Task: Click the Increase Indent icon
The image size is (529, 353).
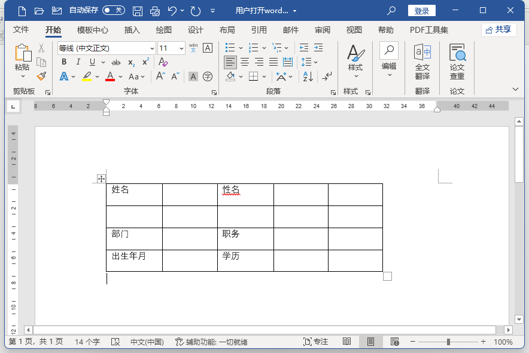Action: (x=318, y=48)
